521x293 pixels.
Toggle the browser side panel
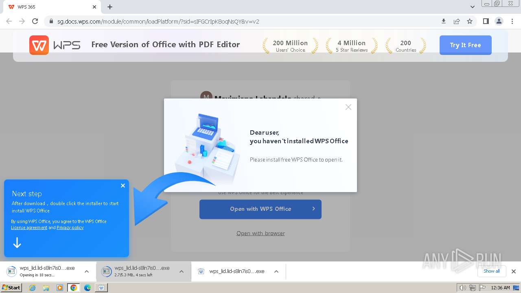coord(486,21)
